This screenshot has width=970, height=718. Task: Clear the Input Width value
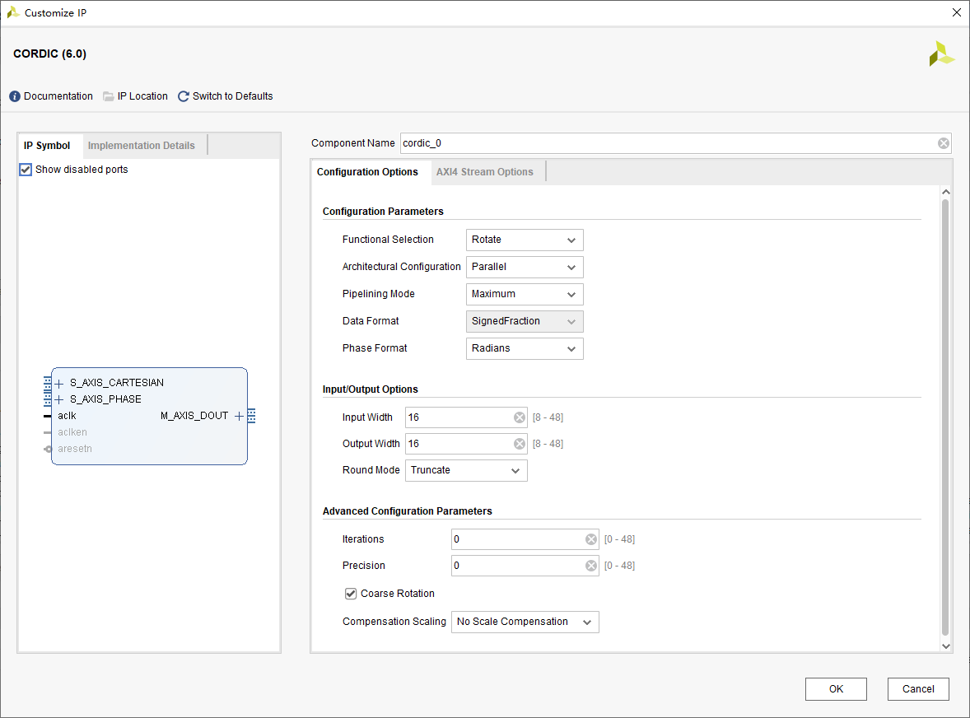[519, 417]
